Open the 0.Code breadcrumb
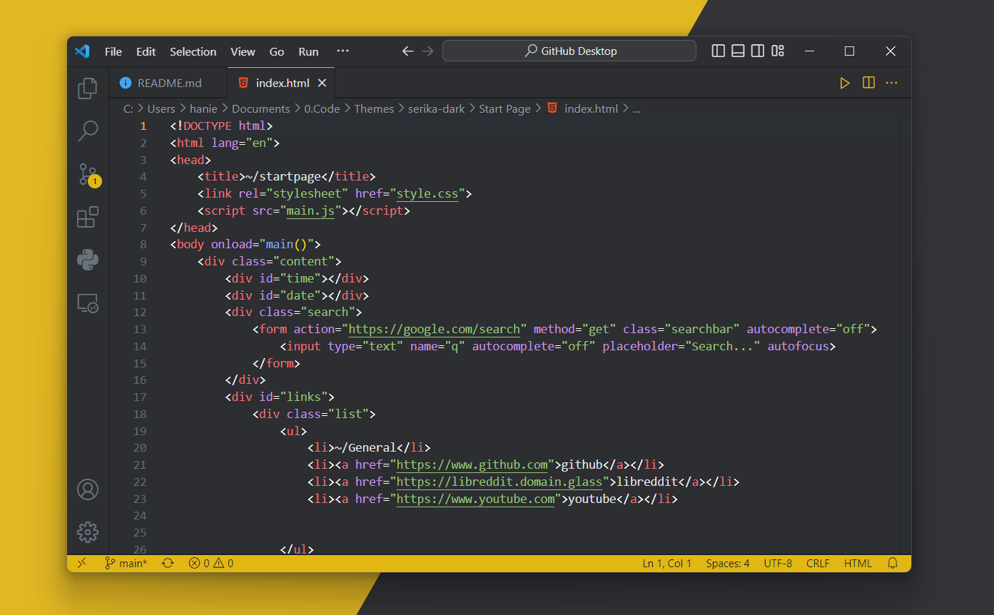Screen dimensions: 994x615 [x=322, y=108]
